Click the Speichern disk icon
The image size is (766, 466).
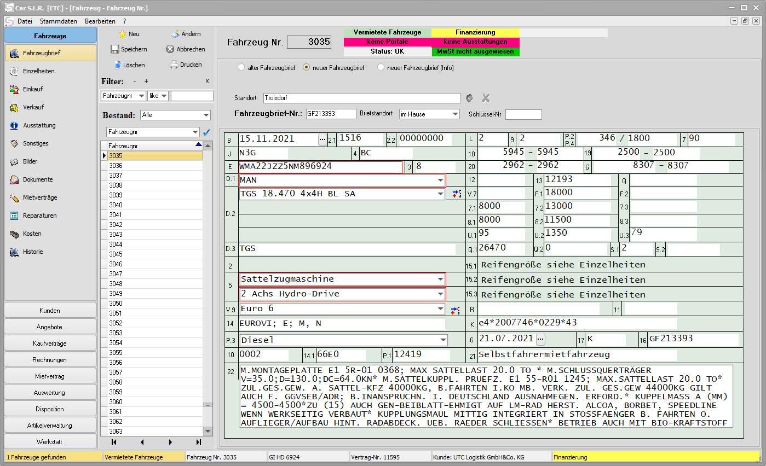point(115,49)
